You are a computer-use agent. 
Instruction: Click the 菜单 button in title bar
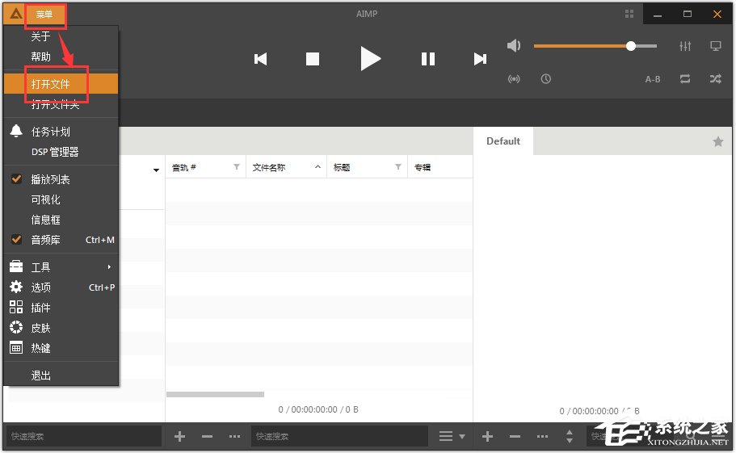coord(44,15)
